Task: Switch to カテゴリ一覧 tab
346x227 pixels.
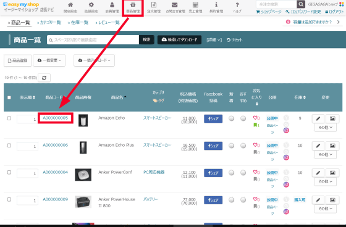Action: (49, 22)
